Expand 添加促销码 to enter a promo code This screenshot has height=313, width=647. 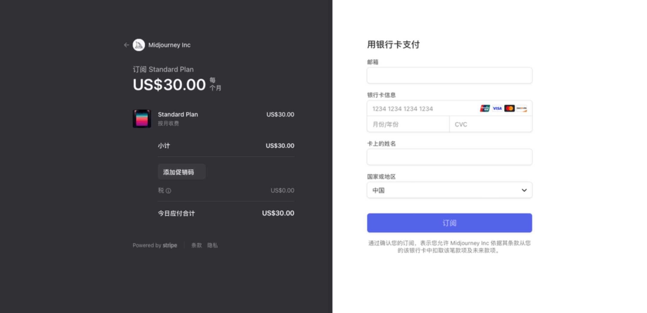point(181,172)
